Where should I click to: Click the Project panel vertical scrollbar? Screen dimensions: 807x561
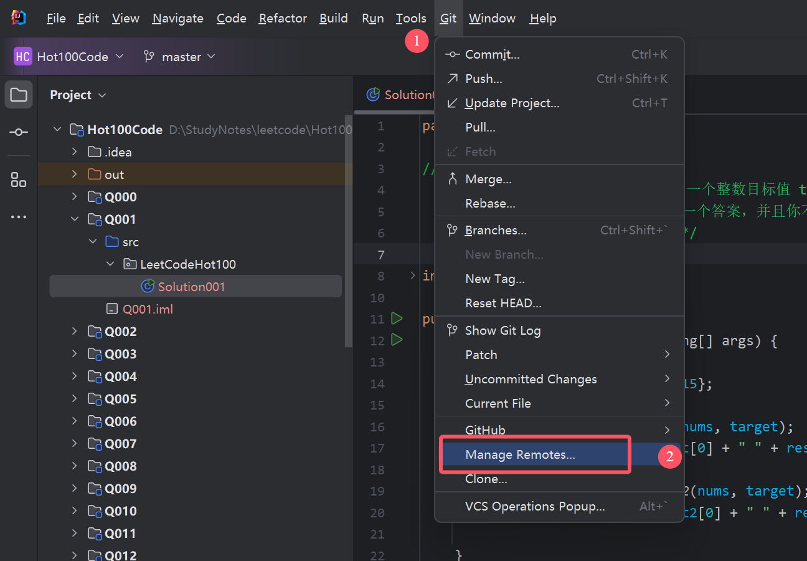click(349, 231)
